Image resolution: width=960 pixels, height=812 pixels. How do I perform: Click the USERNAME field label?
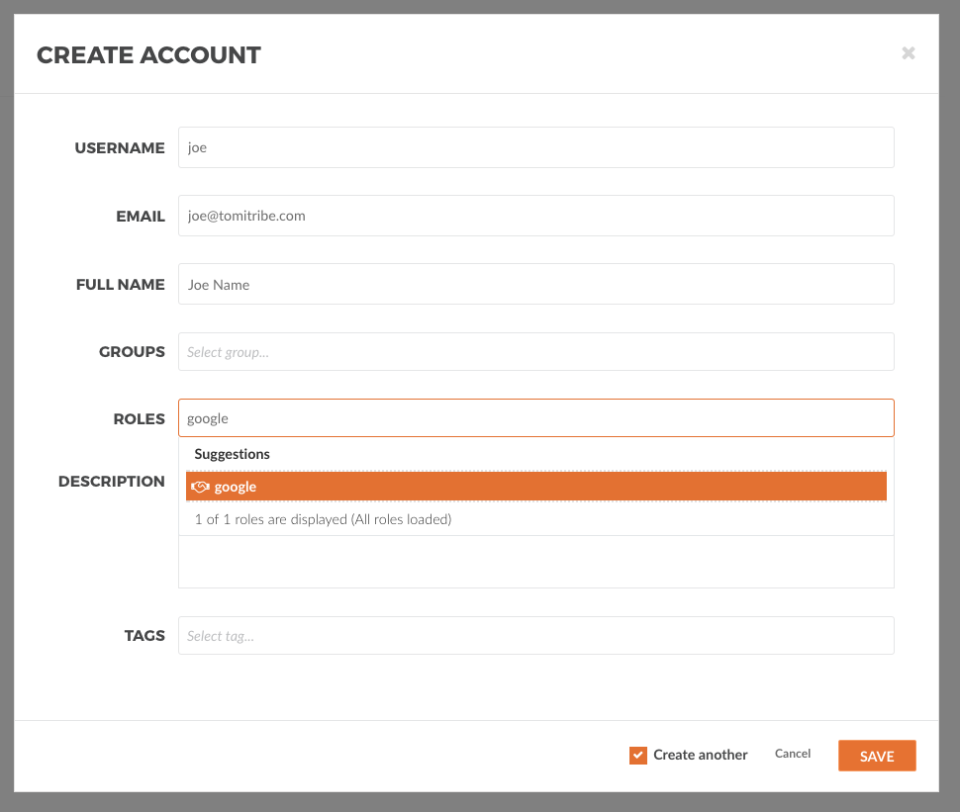pos(120,148)
